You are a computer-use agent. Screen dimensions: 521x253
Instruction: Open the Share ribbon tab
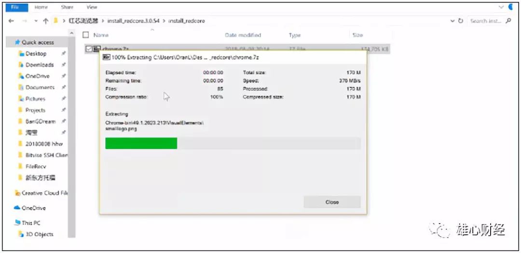(67, 7)
